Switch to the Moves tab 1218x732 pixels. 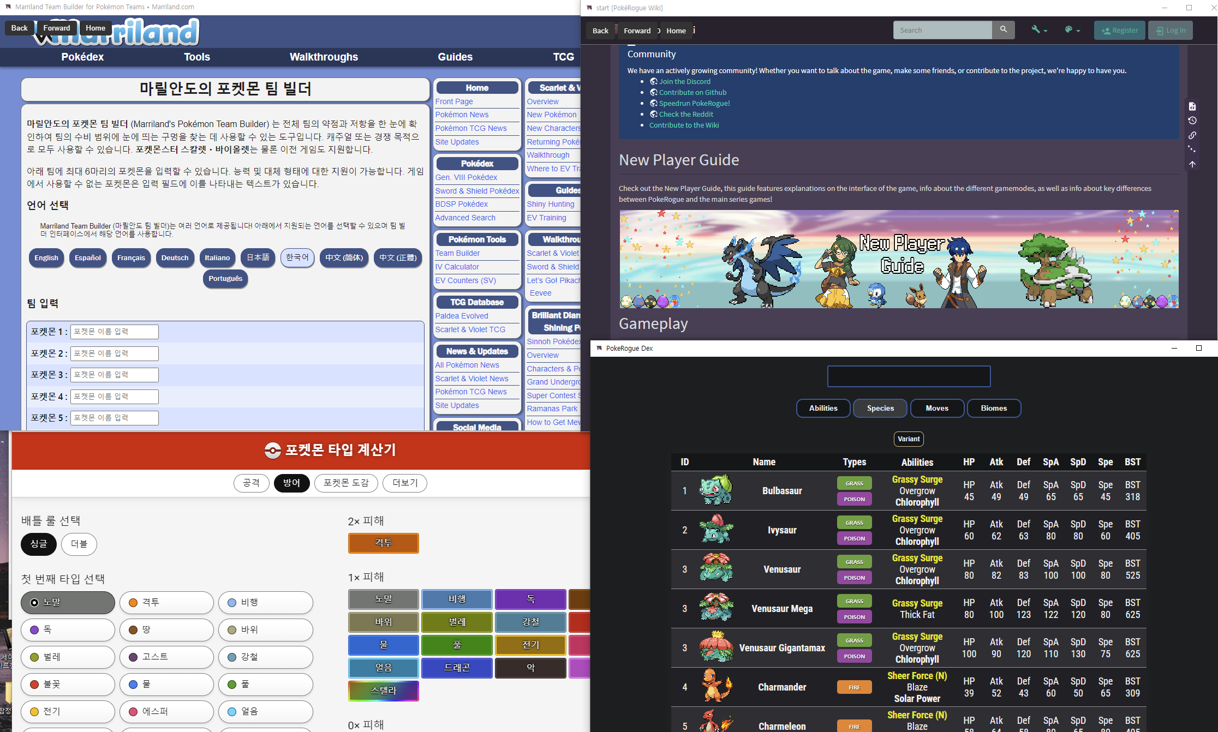pyautogui.click(x=936, y=408)
